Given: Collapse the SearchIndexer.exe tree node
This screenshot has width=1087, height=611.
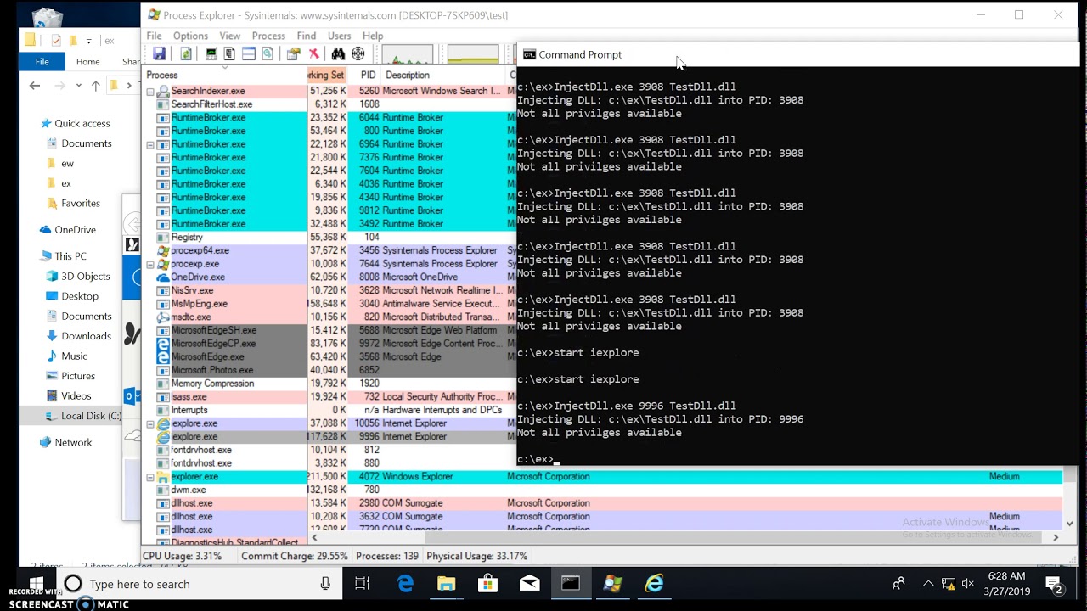Looking at the screenshot, I should 150,91.
